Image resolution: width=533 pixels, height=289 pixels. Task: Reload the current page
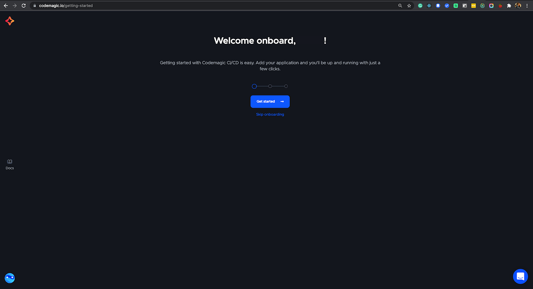click(24, 6)
